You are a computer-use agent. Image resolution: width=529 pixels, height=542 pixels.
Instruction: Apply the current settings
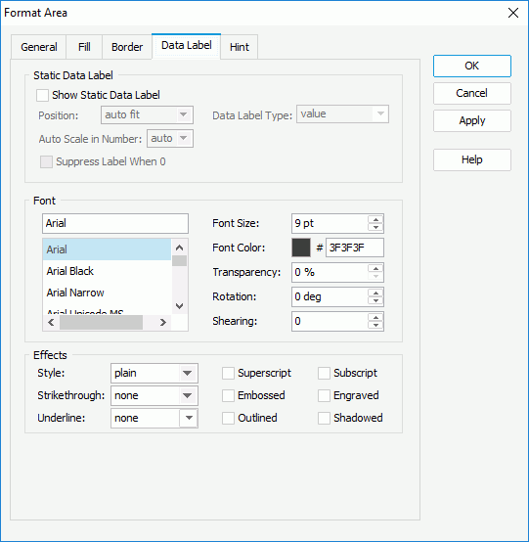(x=472, y=120)
